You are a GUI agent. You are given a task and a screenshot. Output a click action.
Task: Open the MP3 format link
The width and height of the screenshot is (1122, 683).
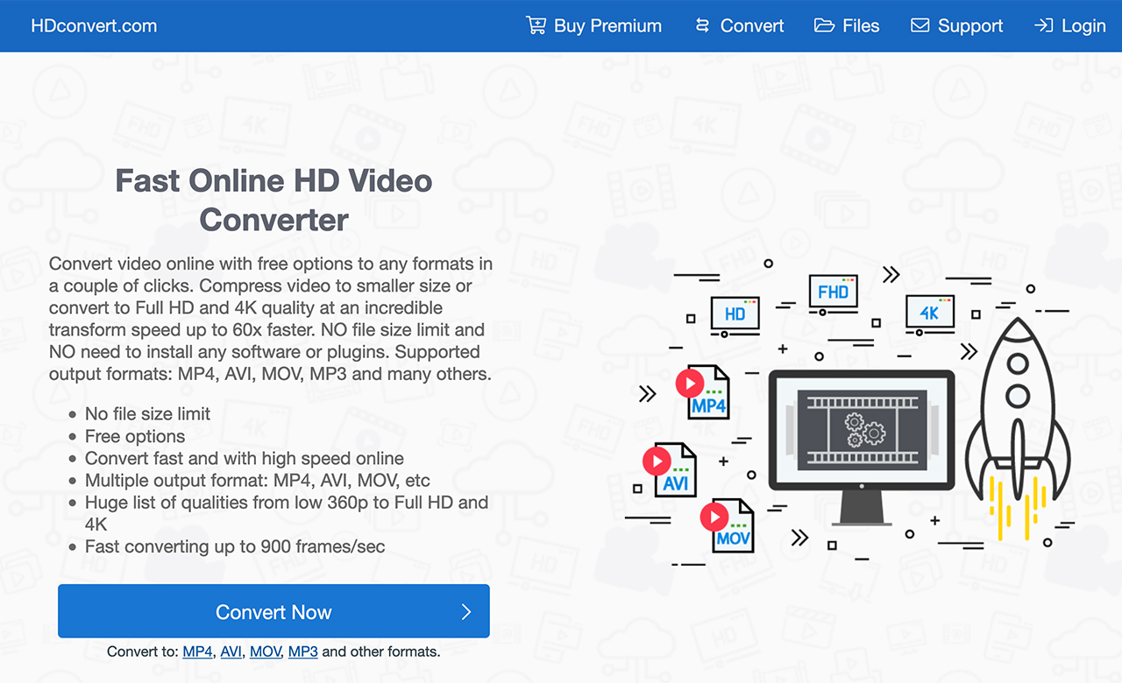pos(302,651)
